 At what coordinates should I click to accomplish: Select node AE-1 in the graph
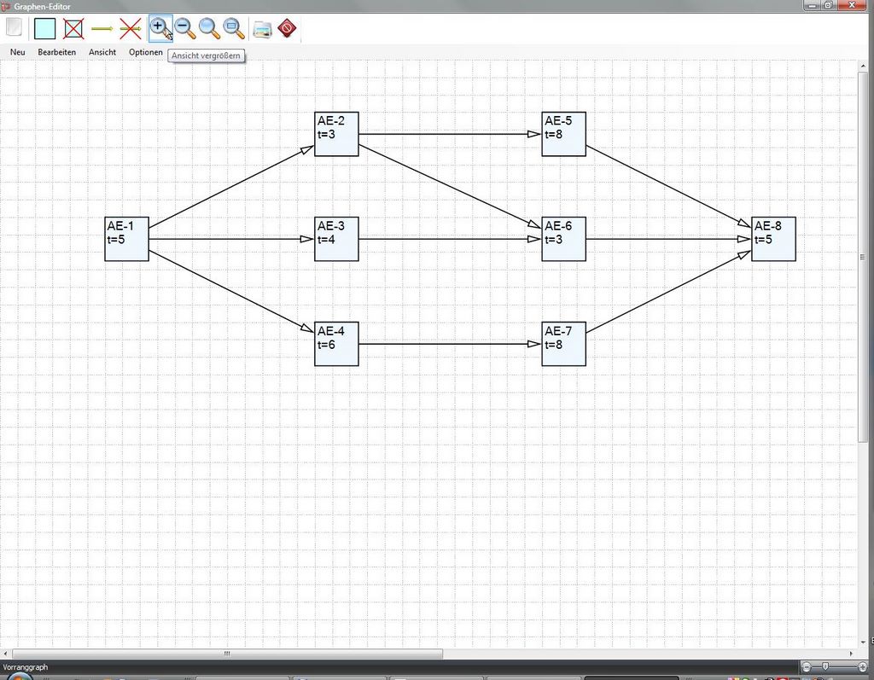tap(126, 239)
